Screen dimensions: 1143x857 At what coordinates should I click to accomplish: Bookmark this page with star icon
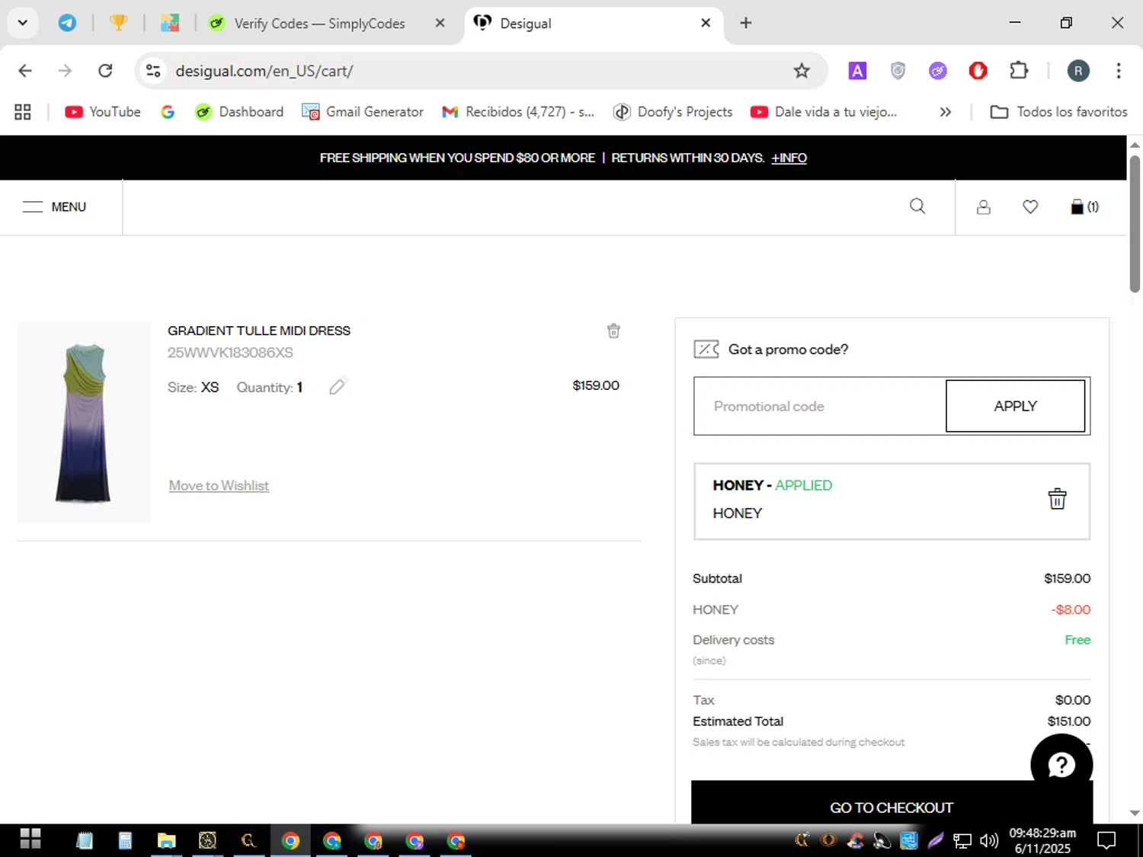point(802,71)
